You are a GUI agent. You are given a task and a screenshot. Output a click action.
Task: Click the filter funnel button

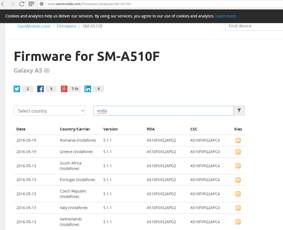point(239,110)
